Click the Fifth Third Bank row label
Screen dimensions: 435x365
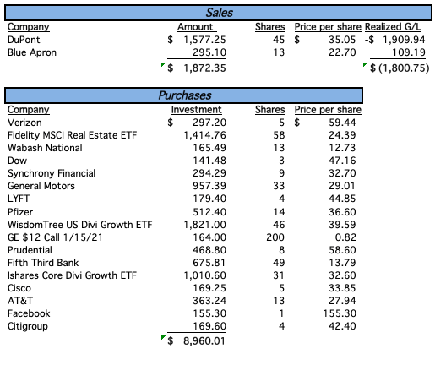[43, 263]
